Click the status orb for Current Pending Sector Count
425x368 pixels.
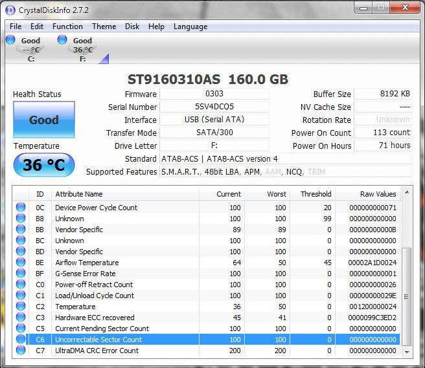(21, 328)
